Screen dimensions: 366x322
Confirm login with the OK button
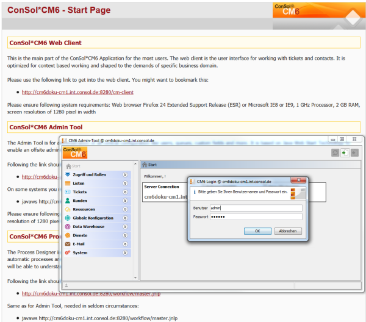257,231
